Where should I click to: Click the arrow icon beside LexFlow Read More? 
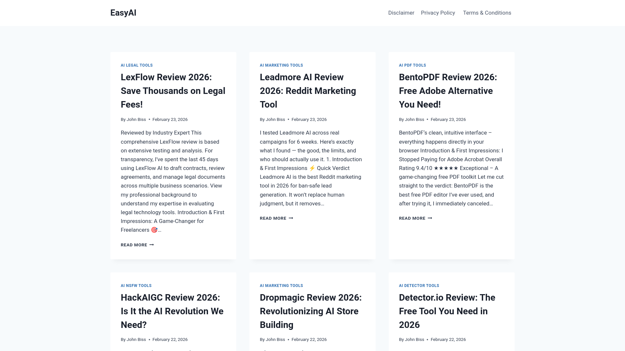tap(151, 245)
